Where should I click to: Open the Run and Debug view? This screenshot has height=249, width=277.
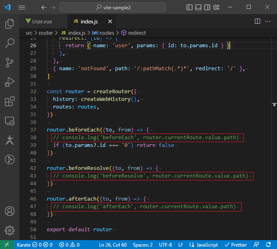point(10,82)
